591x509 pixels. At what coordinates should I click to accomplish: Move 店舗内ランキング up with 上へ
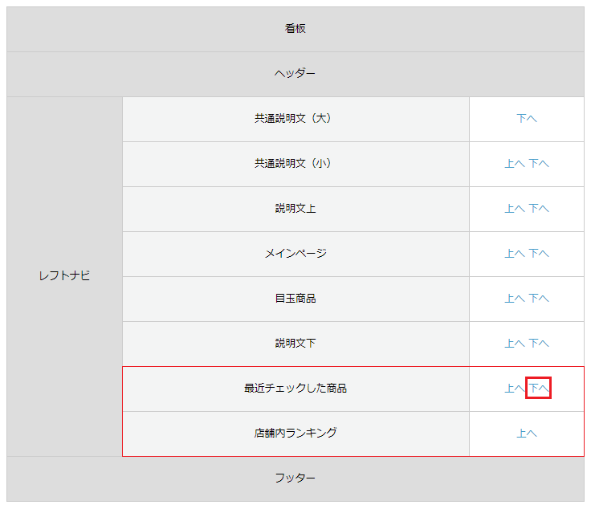click(x=527, y=434)
